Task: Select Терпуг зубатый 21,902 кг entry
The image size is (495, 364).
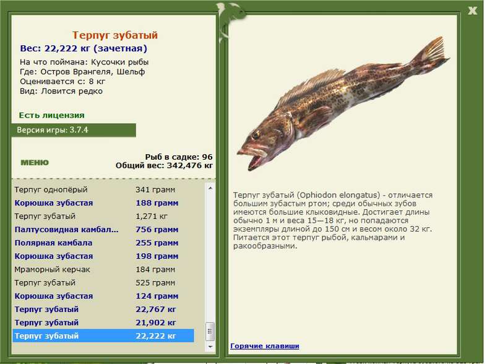Action: coord(103,323)
